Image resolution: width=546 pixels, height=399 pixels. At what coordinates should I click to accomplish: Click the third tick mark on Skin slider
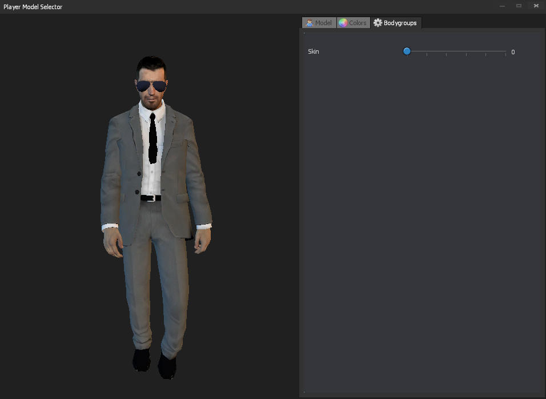(466, 54)
